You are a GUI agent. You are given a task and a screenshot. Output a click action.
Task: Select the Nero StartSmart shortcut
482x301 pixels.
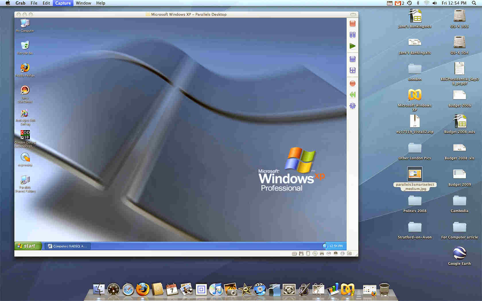click(25, 94)
